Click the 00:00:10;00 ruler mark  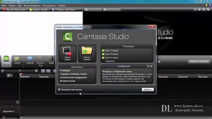pyautogui.click(x=44, y=77)
